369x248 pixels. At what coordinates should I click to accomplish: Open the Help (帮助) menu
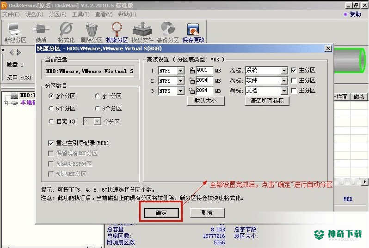[127, 14]
